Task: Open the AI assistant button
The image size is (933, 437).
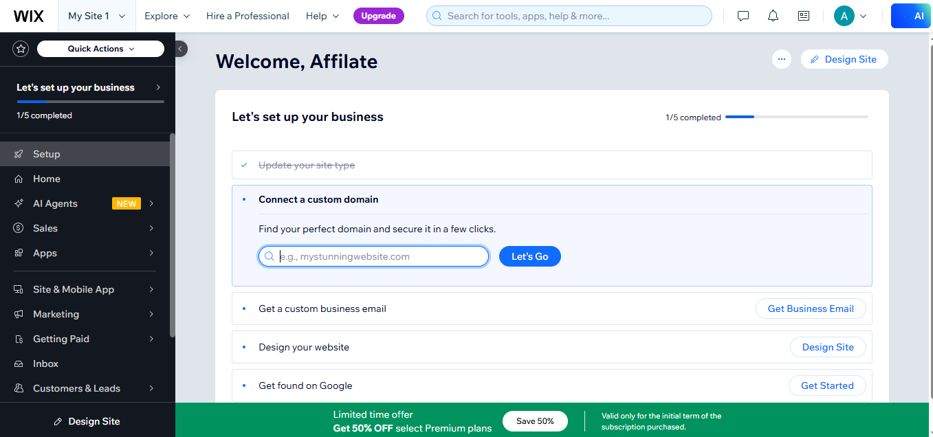Action: point(912,16)
